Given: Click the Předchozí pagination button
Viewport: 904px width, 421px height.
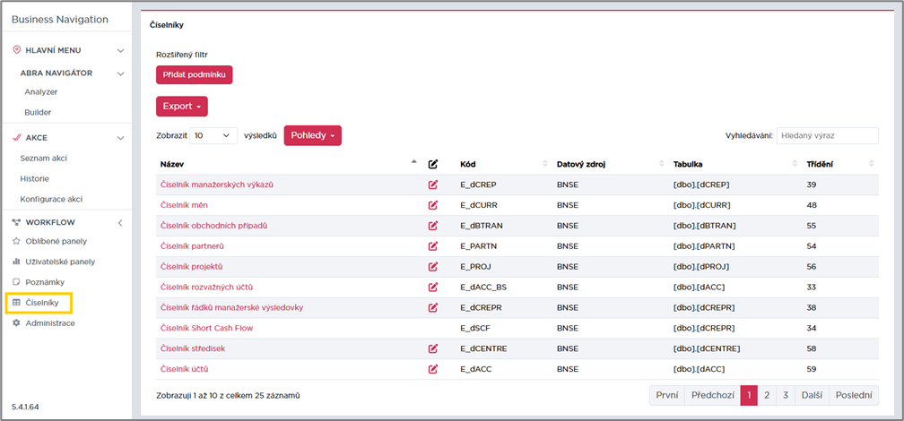Looking at the screenshot, I should point(713,396).
